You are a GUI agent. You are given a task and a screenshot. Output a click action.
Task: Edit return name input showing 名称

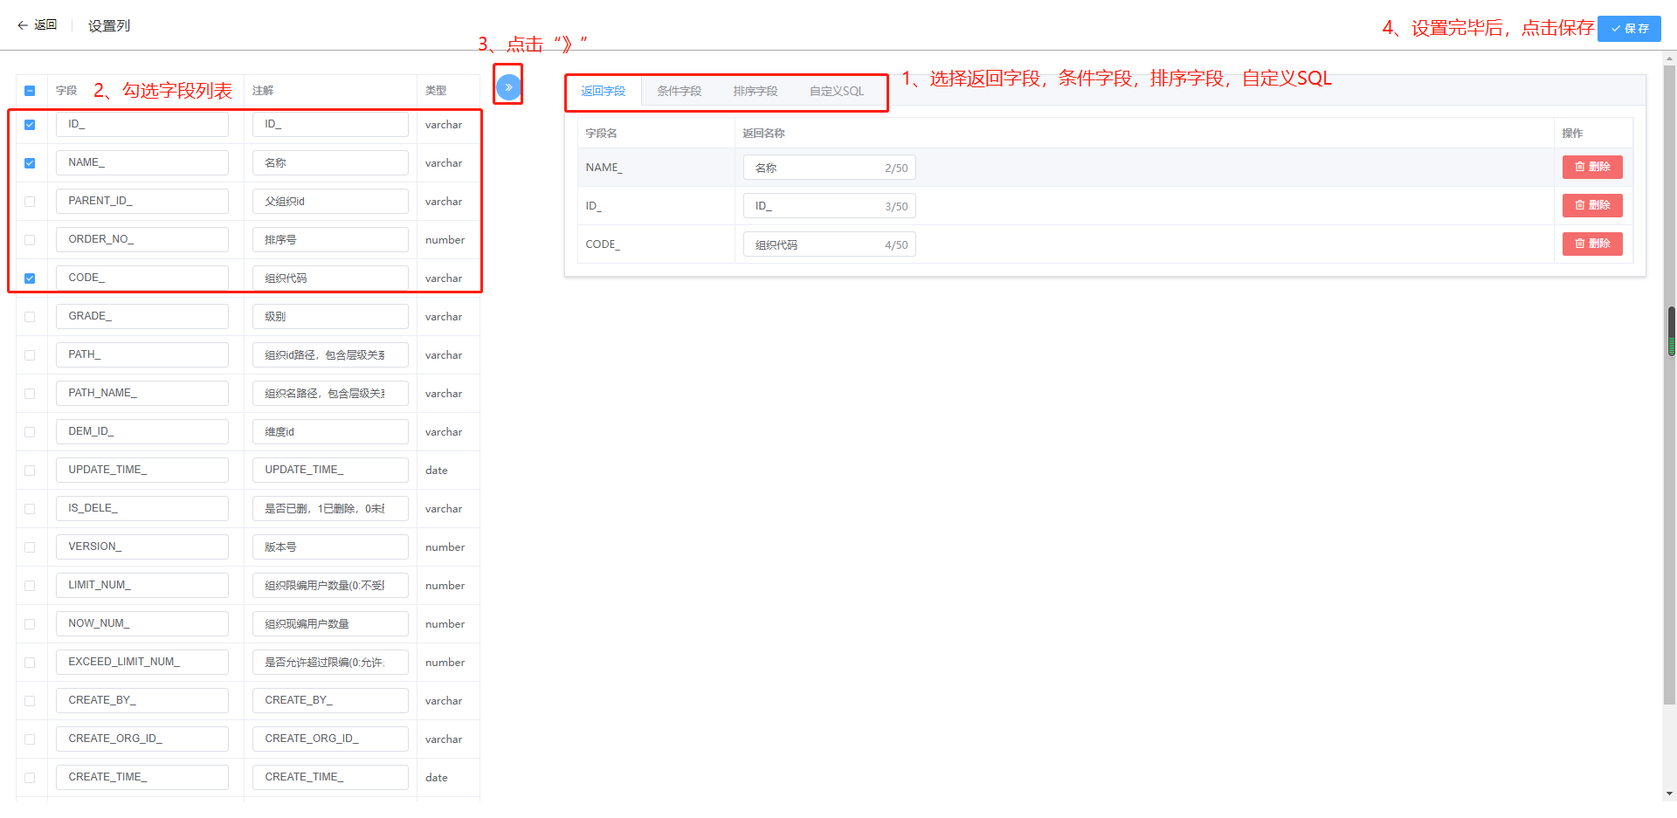coord(830,168)
